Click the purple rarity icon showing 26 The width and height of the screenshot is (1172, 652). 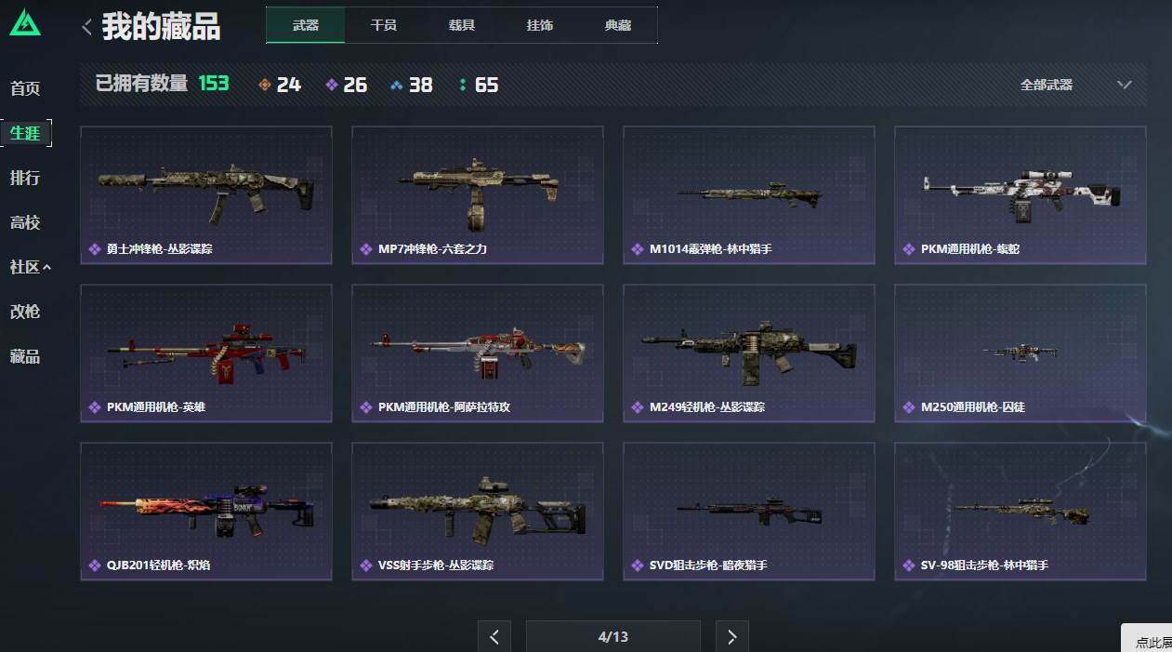click(x=332, y=85)
